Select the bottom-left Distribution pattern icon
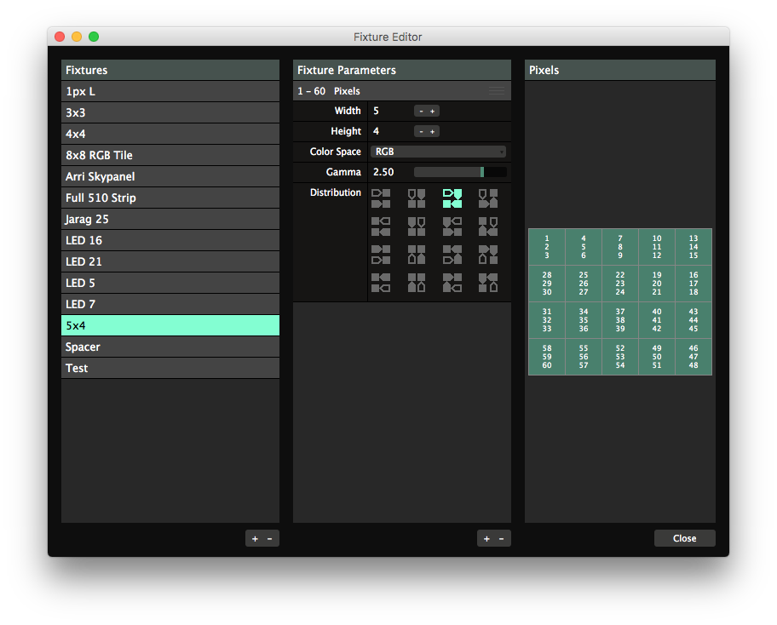Screen dimensions: 777x625 381,283
